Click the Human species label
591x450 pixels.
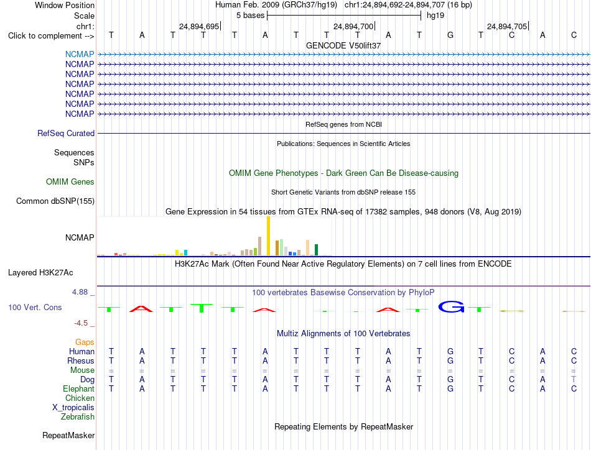(x=81, y=351)
